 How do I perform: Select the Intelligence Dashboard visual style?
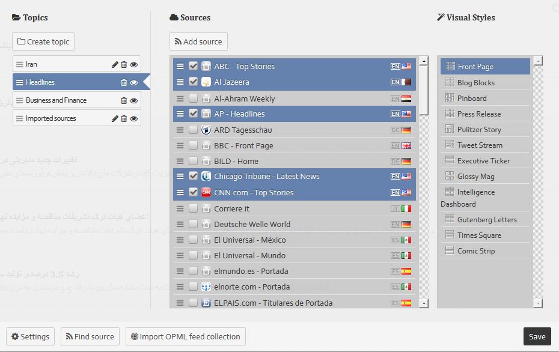pos(485,198)
